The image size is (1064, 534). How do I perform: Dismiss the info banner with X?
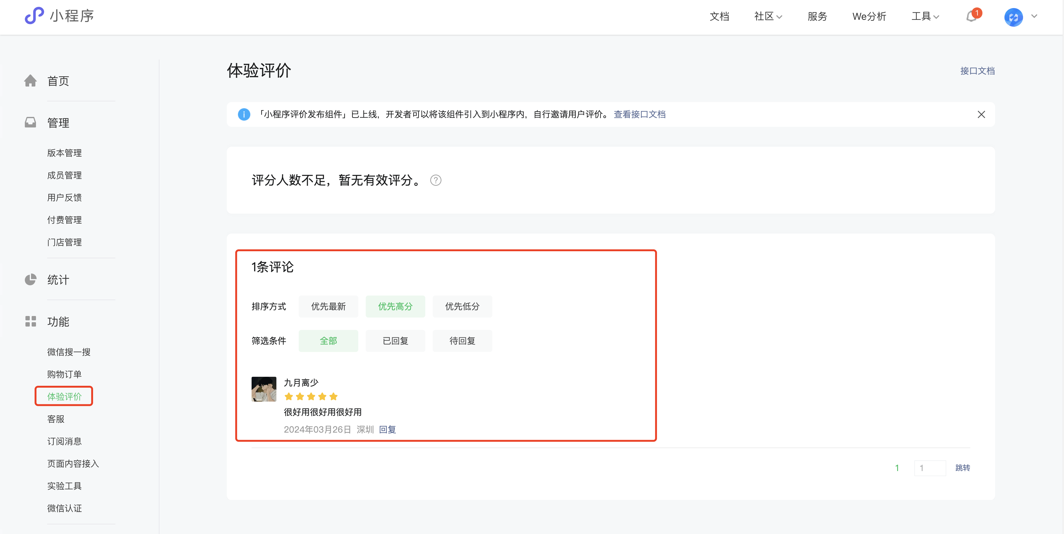pos(981,114)
